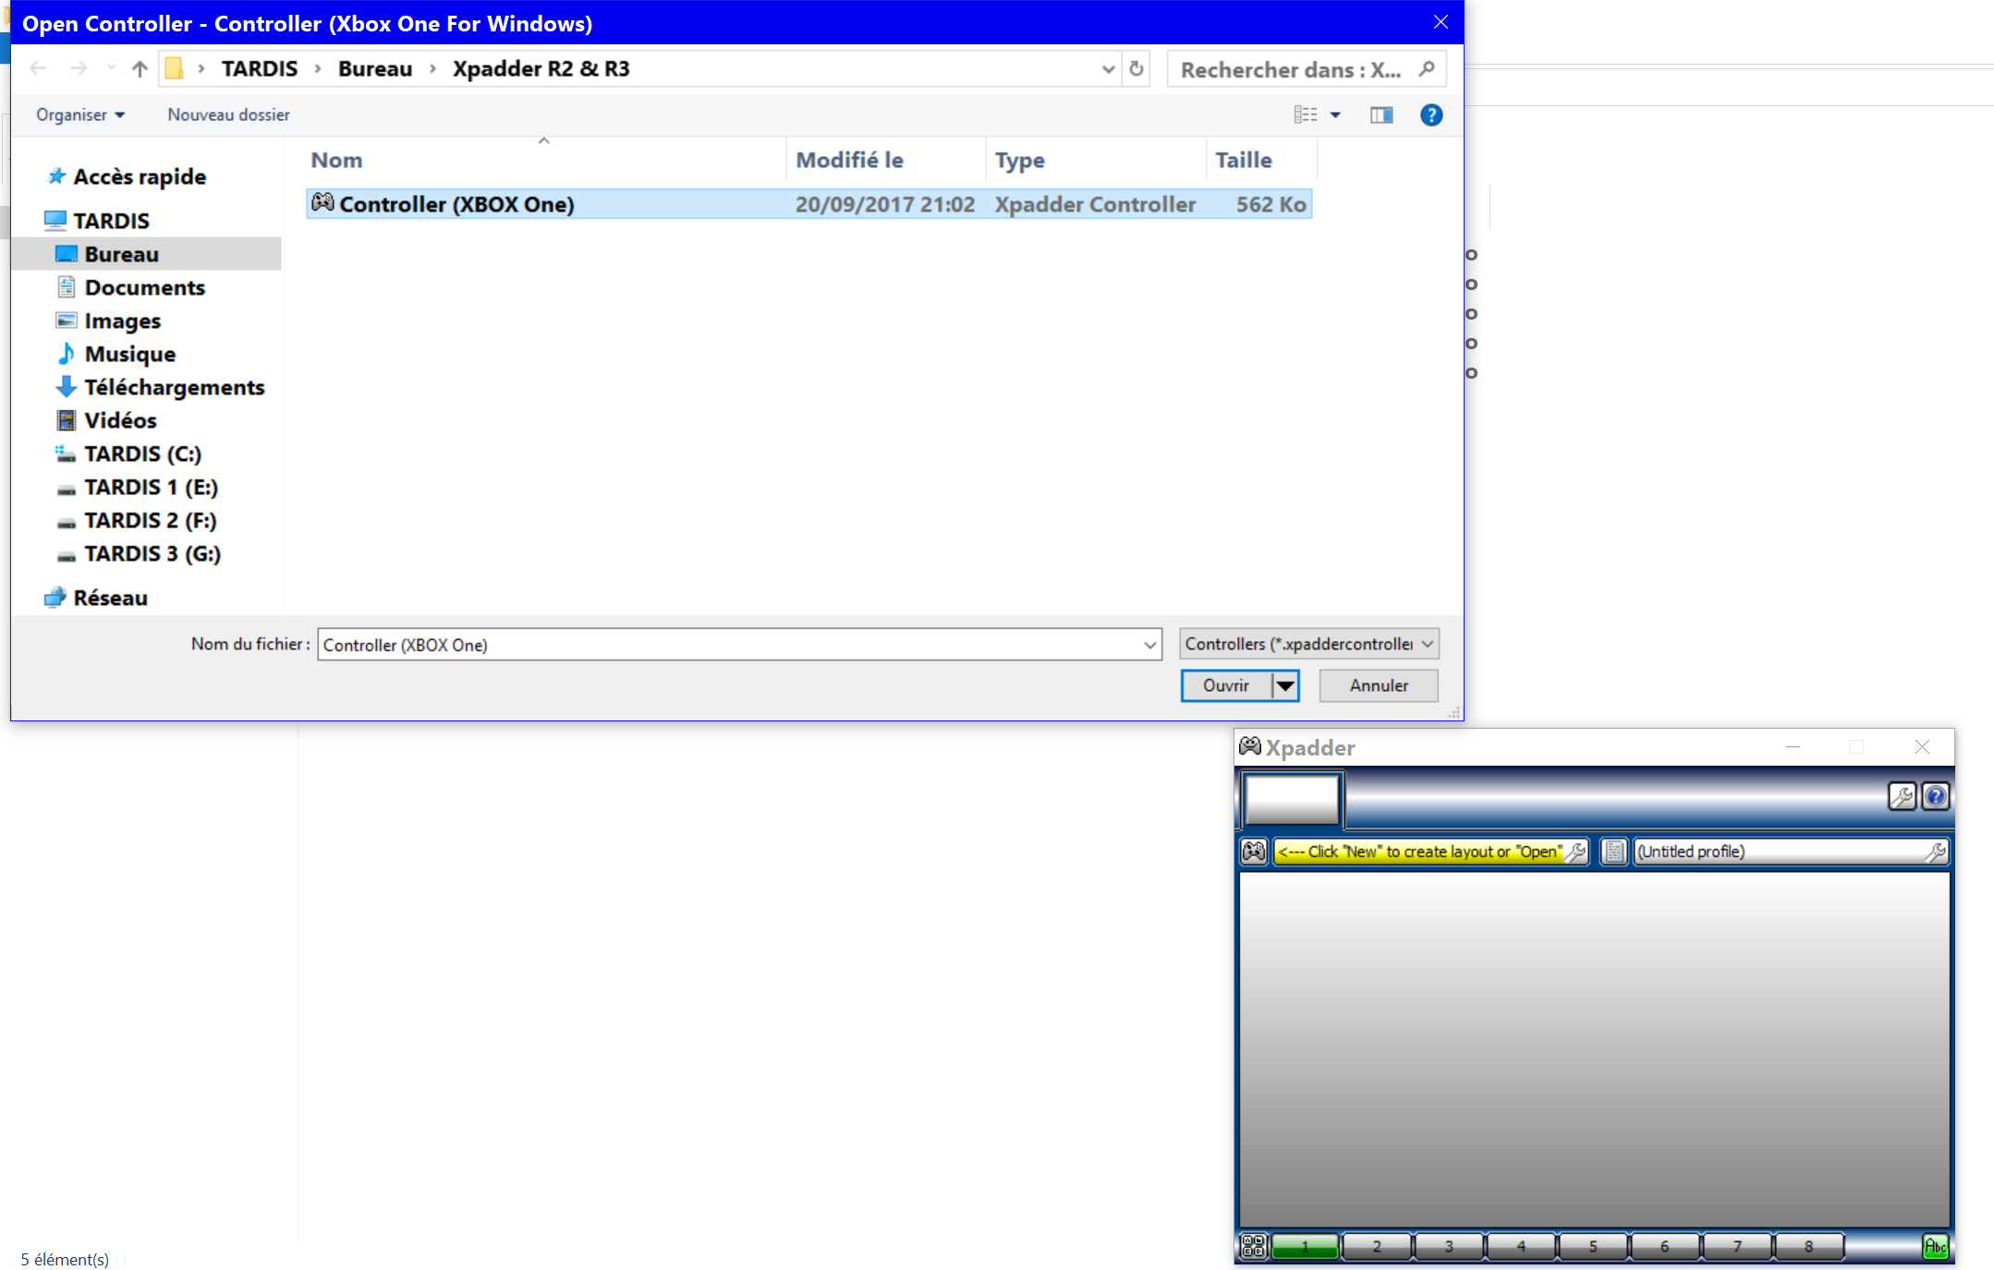1994x1270 pixels.
Task: Expand the breadcrumb chevron after TARDIS
Action: click(x=318, y=68)
